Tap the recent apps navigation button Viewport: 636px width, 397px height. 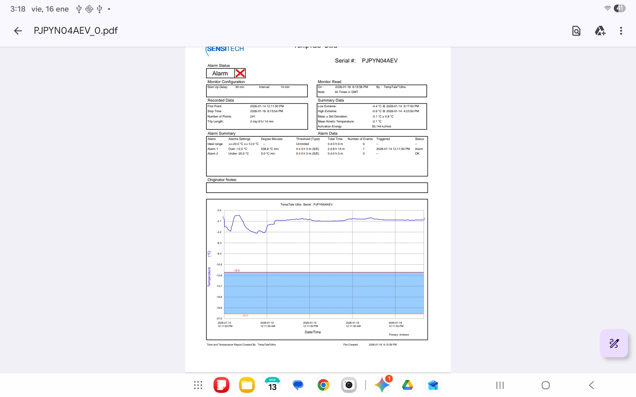tap(500, 385)
